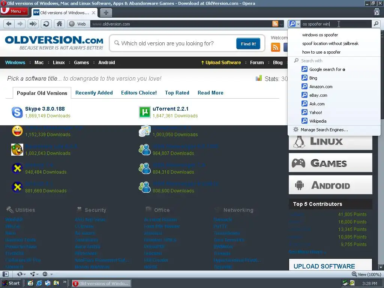Screen dimensions: 384x288
Task: Open the Games nav link
Action: click(81, 63)
